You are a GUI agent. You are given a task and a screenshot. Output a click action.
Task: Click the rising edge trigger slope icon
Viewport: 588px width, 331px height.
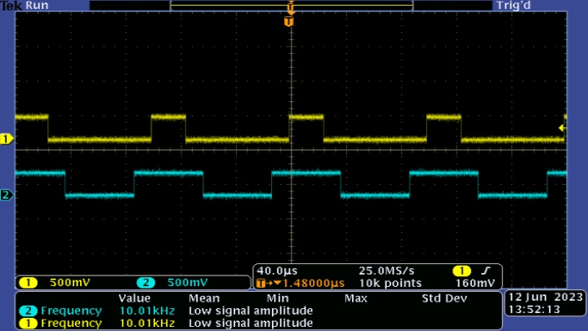click(x=484, y=271)
